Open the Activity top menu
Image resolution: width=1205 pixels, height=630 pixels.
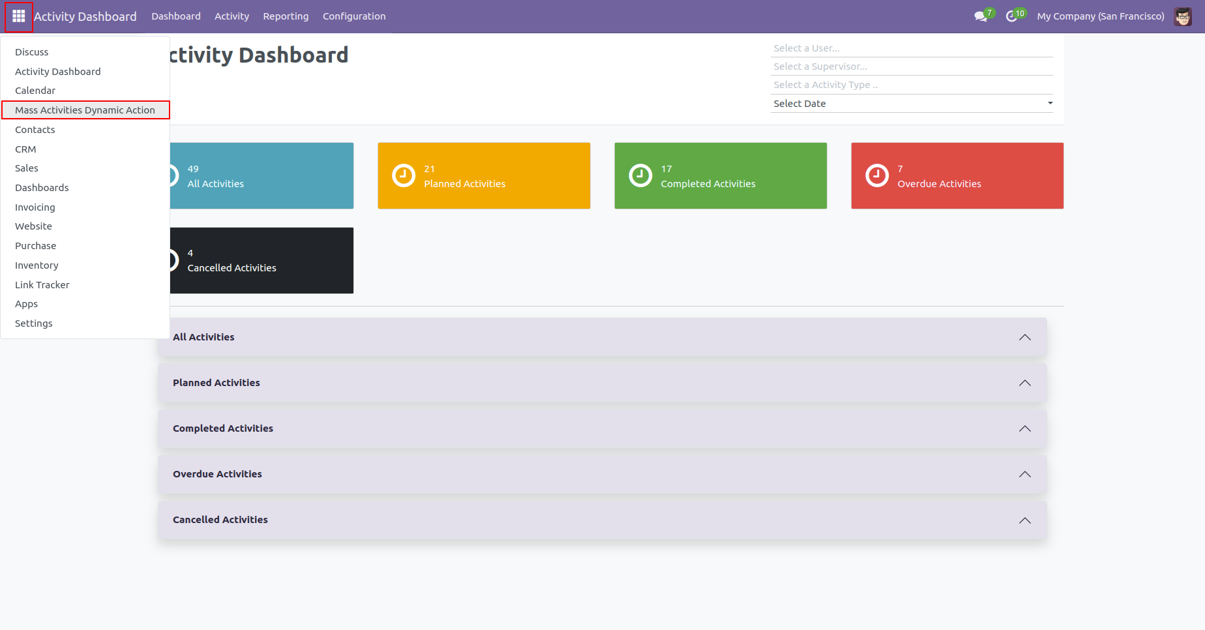click(232, 16)
